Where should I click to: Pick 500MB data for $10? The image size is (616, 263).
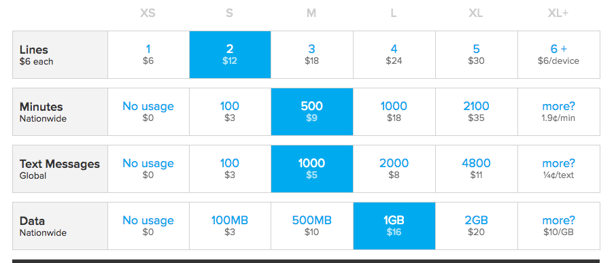click(312, 226)
